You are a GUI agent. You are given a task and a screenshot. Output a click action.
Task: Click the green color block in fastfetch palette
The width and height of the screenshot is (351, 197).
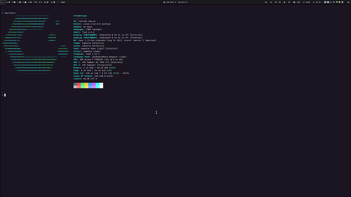click(83, 85)
